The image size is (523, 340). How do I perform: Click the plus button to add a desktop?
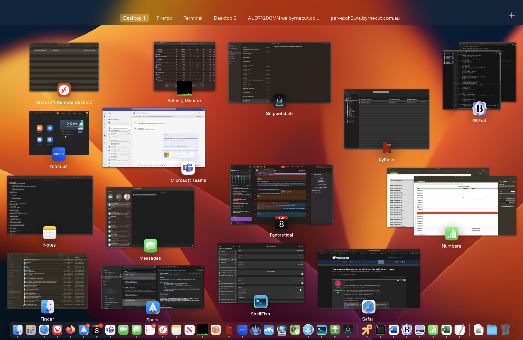[512, 15]
